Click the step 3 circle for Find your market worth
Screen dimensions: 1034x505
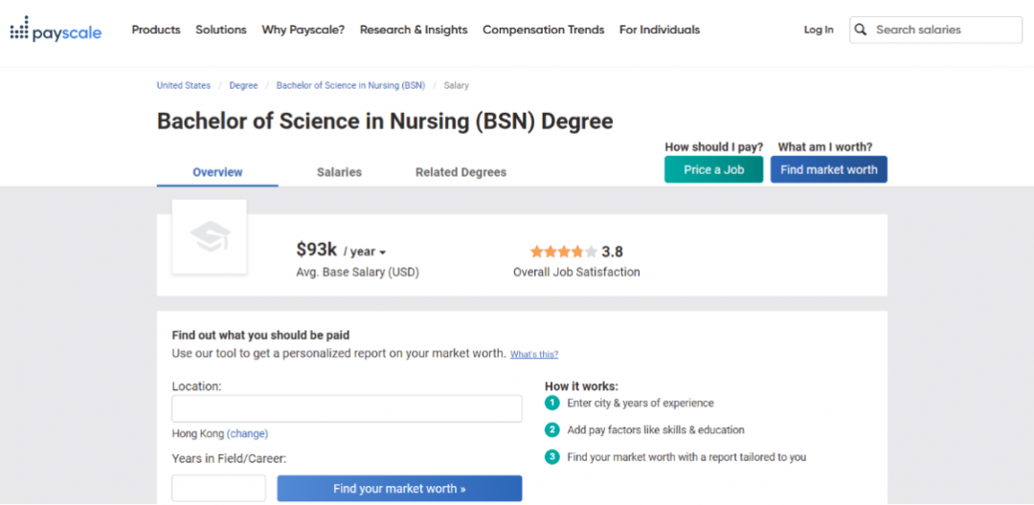coord(552,457)
